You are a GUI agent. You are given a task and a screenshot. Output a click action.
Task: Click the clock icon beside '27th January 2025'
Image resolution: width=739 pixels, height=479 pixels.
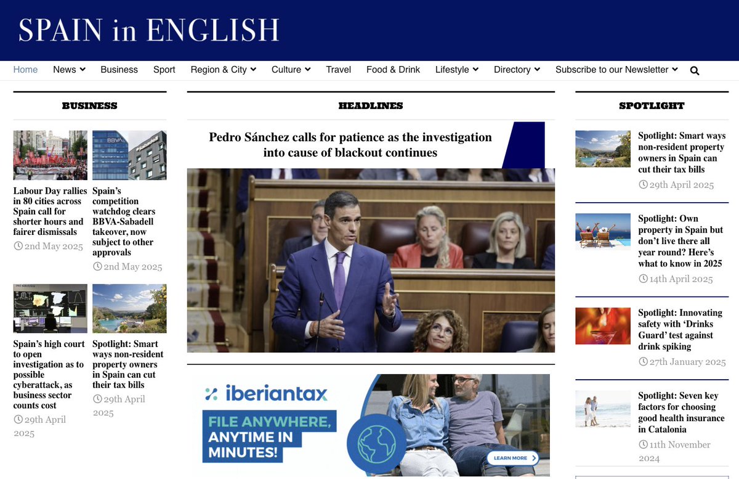point(643,362)
